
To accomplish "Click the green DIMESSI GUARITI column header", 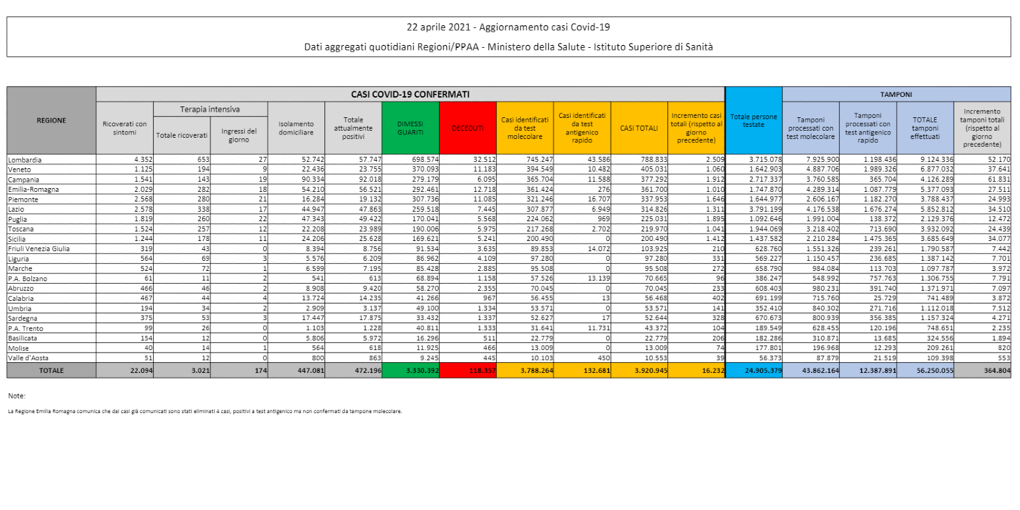I will pos(410,128).
